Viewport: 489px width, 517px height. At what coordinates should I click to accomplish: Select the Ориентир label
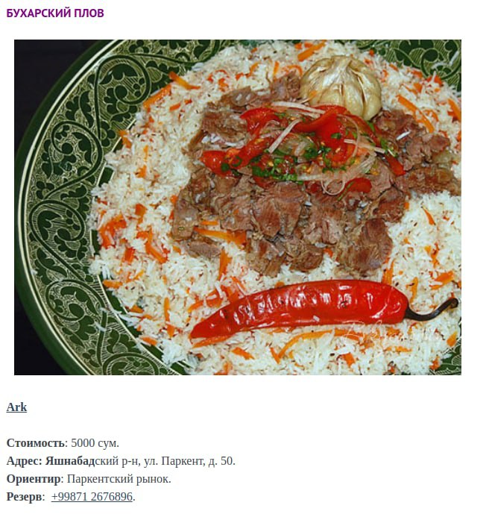click(x=34, y=478)
